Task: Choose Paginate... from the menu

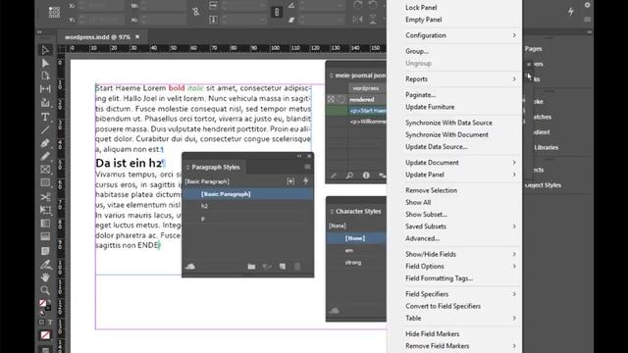Action: pyautogui.click(x=420, y=95)
